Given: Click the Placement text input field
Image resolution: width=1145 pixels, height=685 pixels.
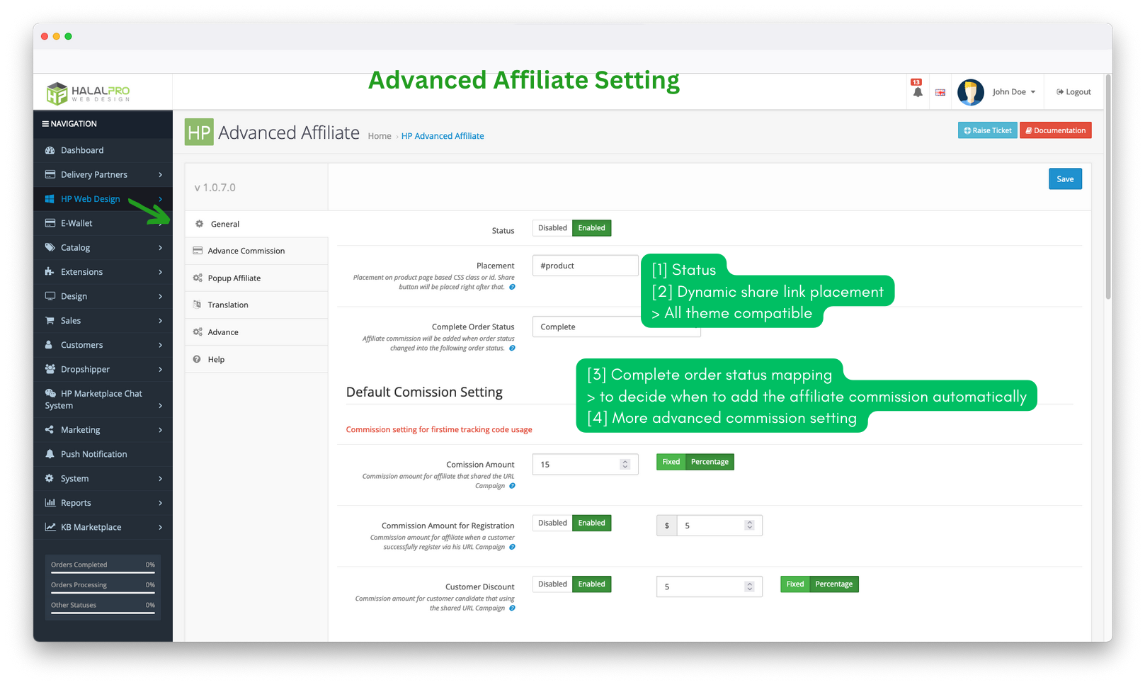Looking at the screenshot, I should pos(585,266).
